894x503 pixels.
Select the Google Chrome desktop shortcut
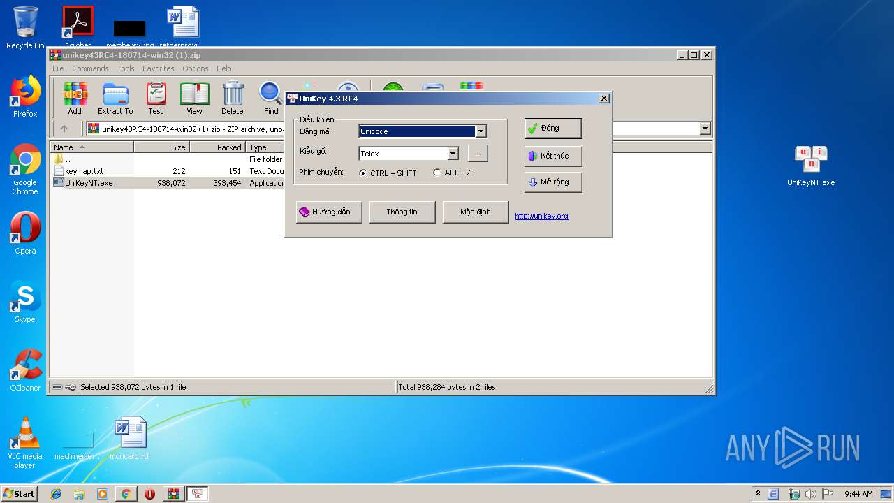pos(25,169)
